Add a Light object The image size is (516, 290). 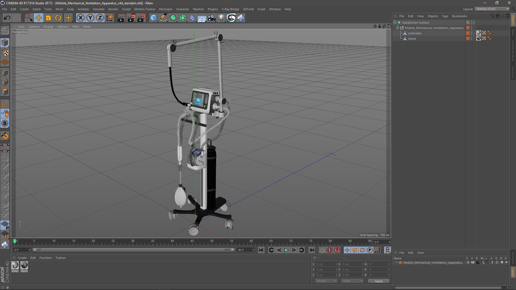pyautogui.click(x=221, y=18)
